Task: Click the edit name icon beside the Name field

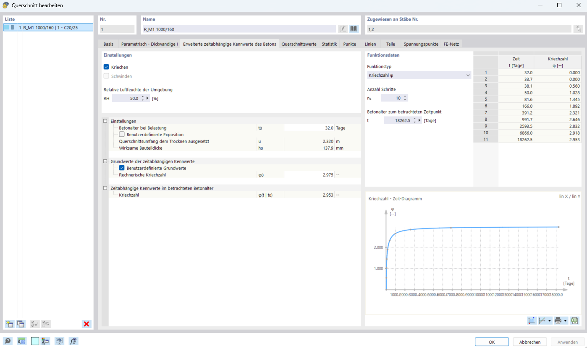Action: click(x=343, y=29)
